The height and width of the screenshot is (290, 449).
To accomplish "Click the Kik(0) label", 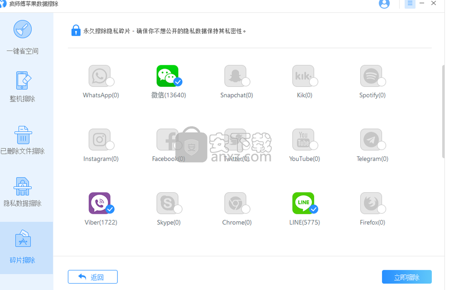I will [304, 95].
